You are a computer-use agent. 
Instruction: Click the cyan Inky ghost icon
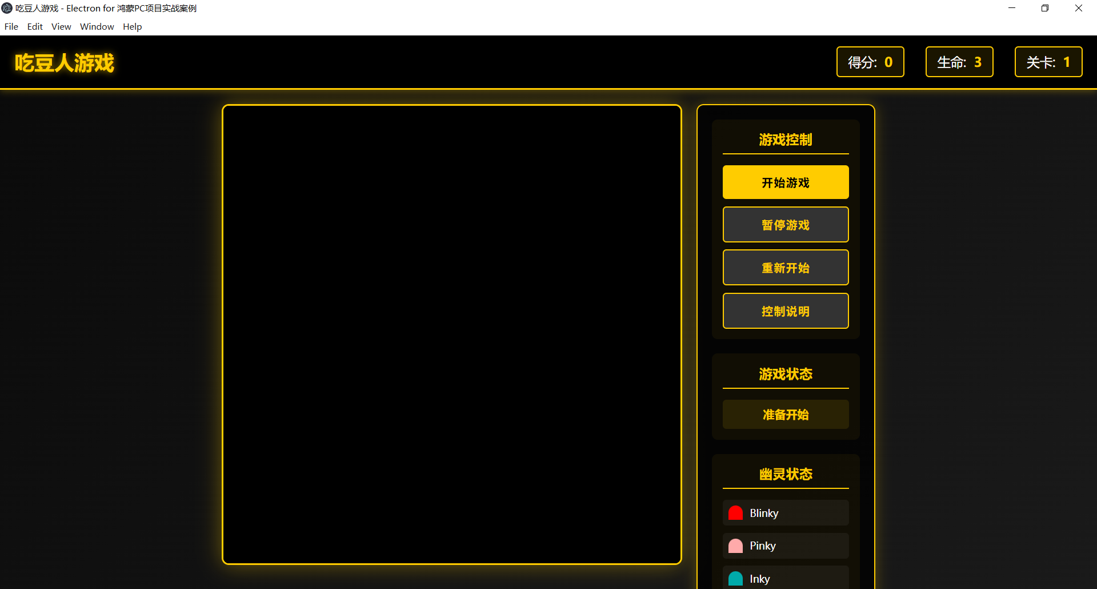tap(735, 579)
